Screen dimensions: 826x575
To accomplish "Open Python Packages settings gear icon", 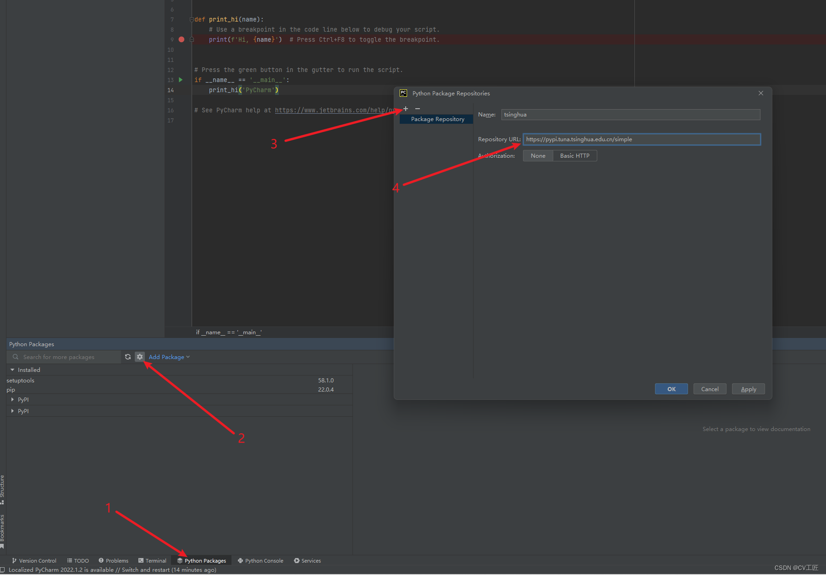I will click(140, 357).
